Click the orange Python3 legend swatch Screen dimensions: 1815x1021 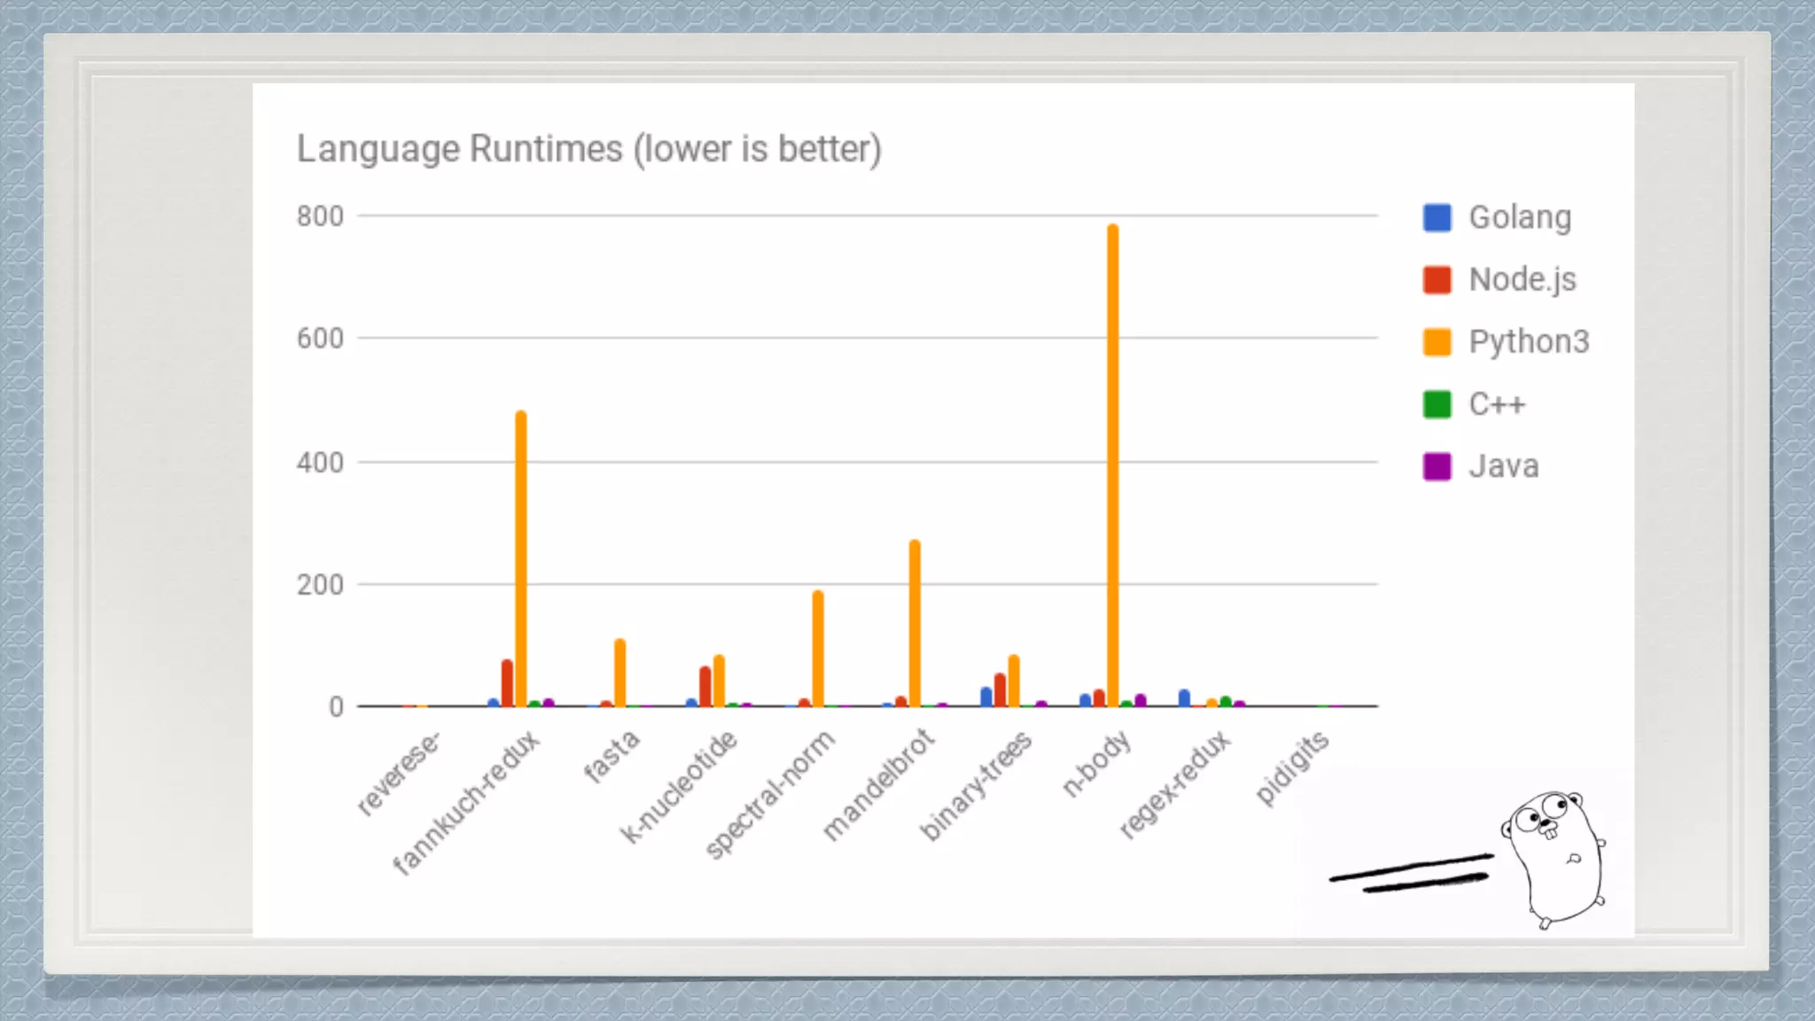point(1437,341)
